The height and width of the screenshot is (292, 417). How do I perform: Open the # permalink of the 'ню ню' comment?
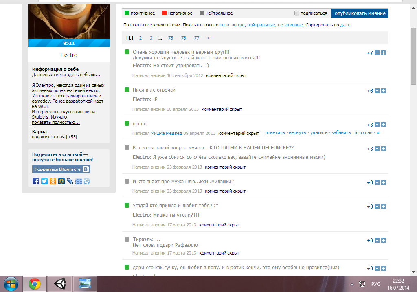[x=378, y=132]
